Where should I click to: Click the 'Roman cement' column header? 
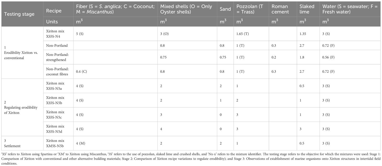pyautogui.click(x=281, y=9)
